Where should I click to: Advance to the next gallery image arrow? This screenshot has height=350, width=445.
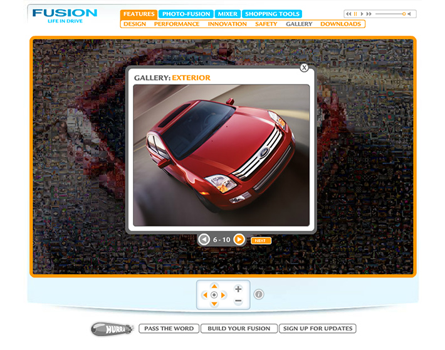coord(239,239)
